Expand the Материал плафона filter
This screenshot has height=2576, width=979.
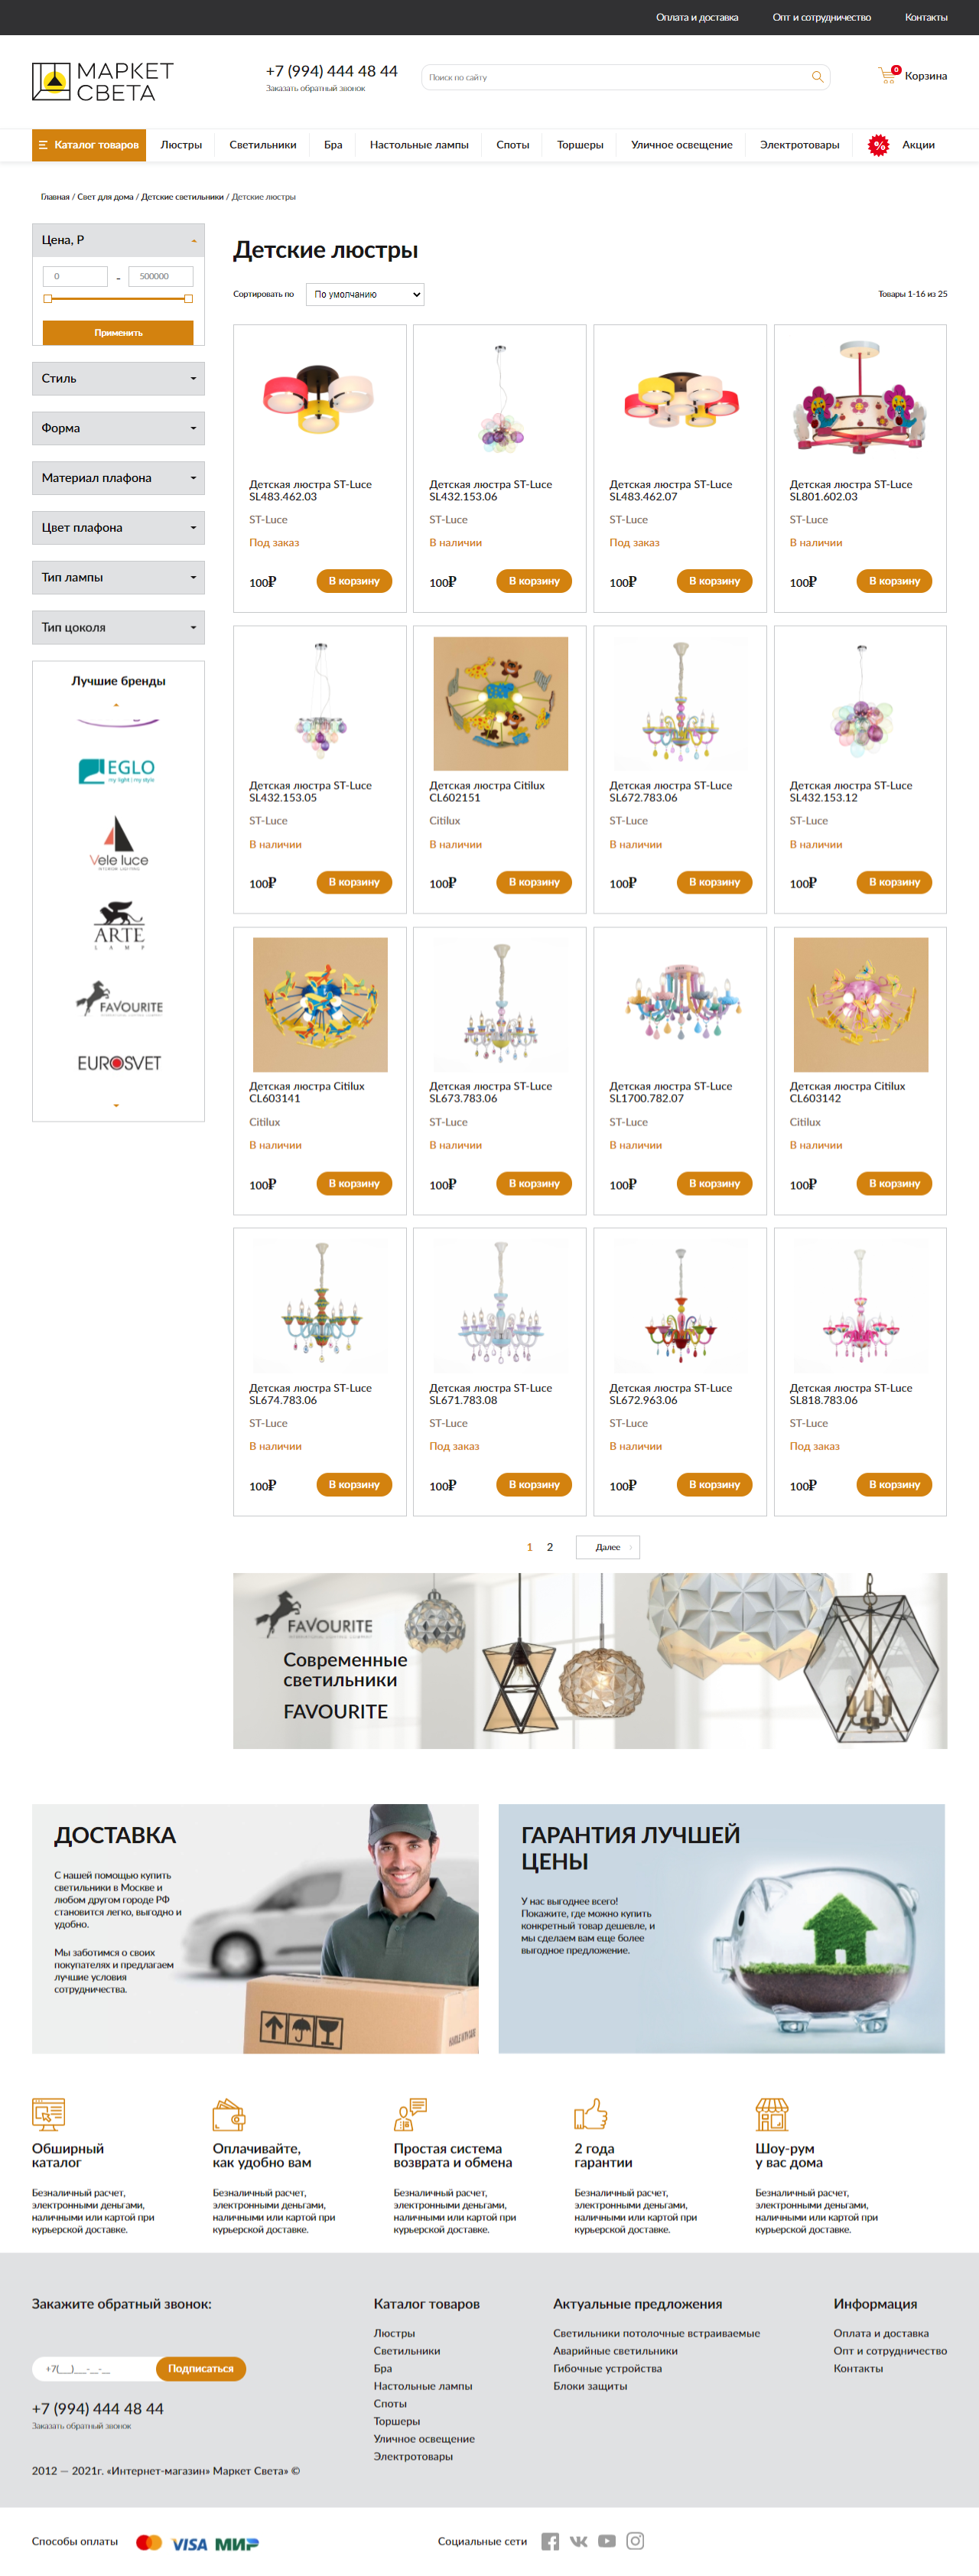click(x=118, y=478)
